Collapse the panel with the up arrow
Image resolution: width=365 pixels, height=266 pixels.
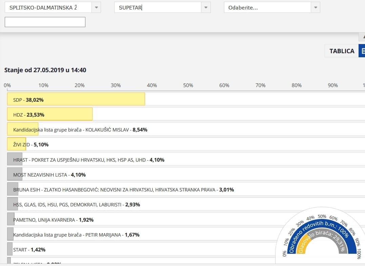click(x=363, y=37)
